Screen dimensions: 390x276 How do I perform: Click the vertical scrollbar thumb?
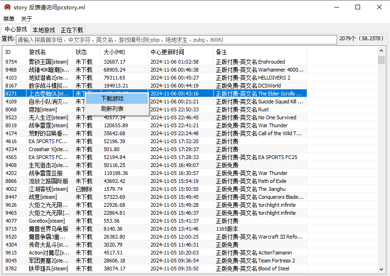coord(381,60)
